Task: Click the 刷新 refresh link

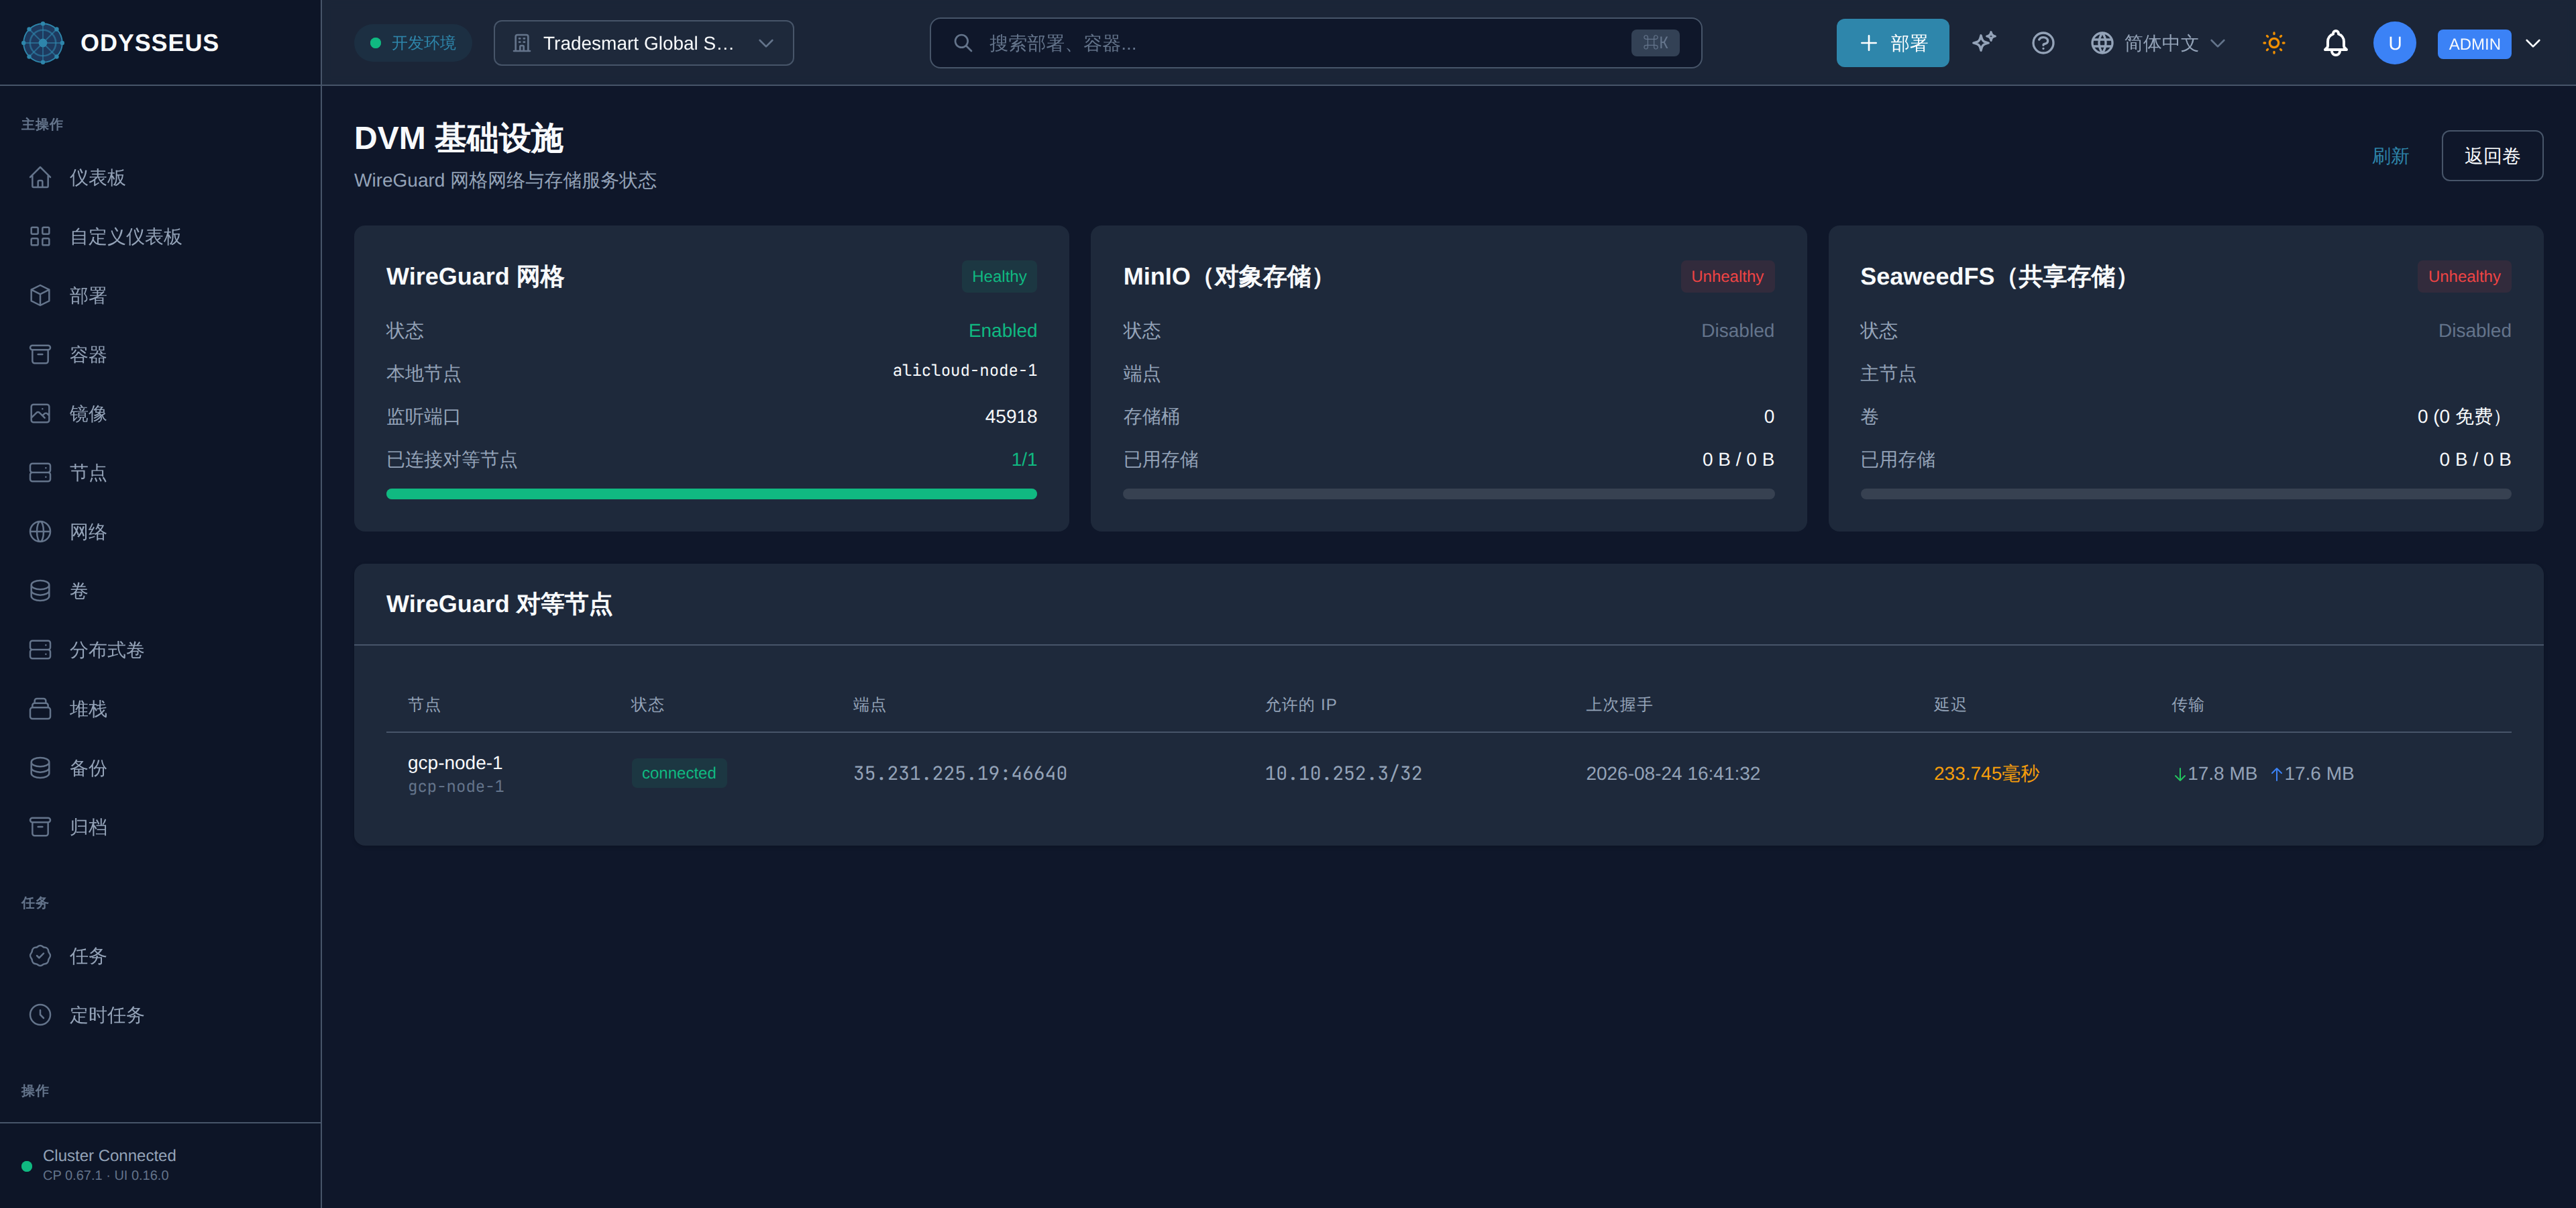Action: tap(2390, 156)
